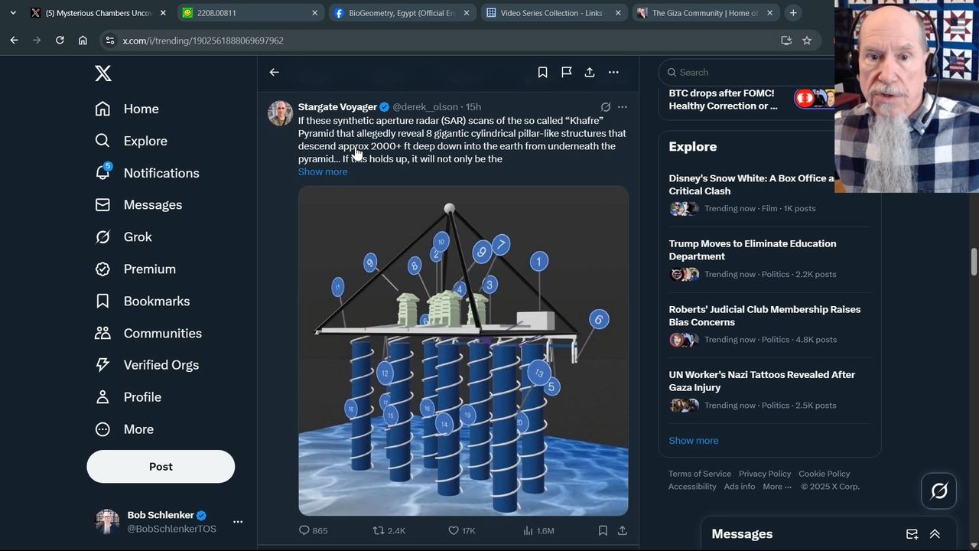
Task: Click the X logo icon
Action: (103, 73)
